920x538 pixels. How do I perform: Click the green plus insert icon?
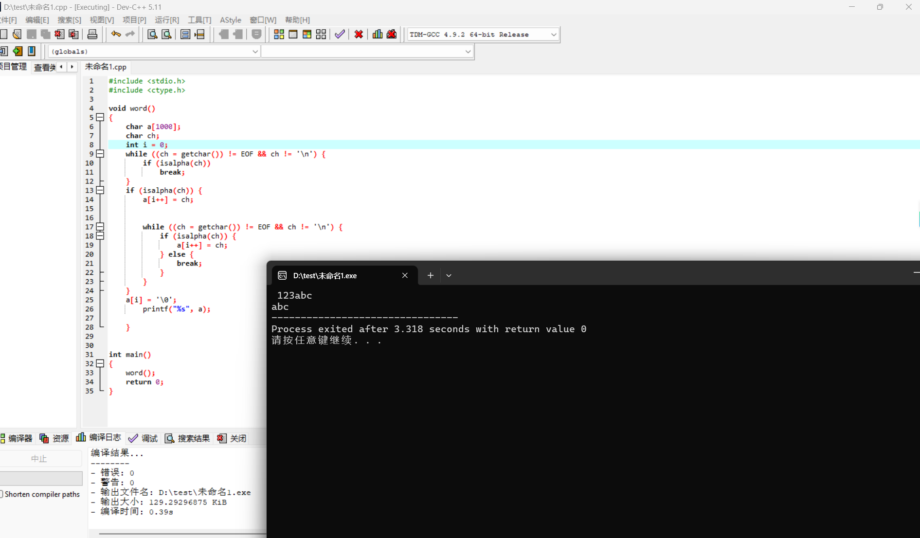tap(18, 51)
